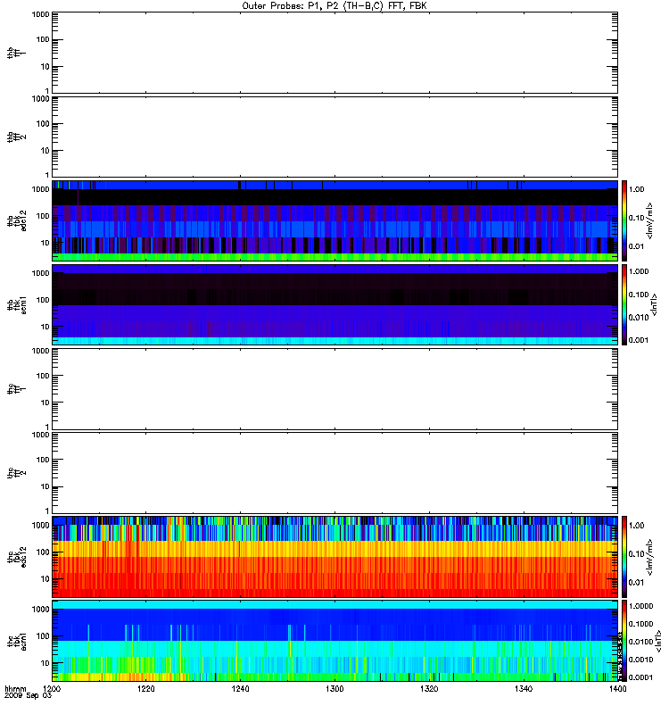Click '0.100' on the thb scm1 color scale
The image size is (669, 714).
click(x=639, y=295)
